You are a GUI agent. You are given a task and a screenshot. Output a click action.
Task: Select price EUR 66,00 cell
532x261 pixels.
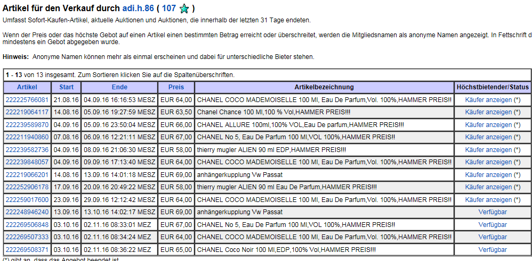pyautogui.click(x=176, y=124)
